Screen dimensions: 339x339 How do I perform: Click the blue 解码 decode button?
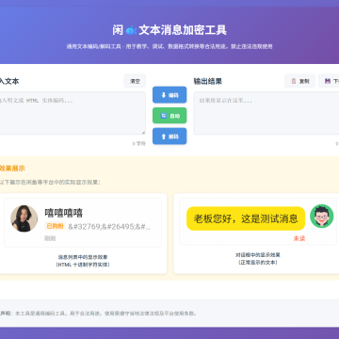click(169, 137)
